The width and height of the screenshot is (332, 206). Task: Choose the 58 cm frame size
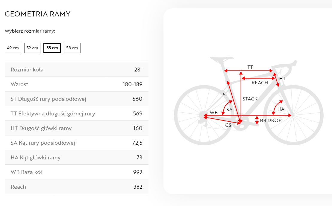coord(72,48)
